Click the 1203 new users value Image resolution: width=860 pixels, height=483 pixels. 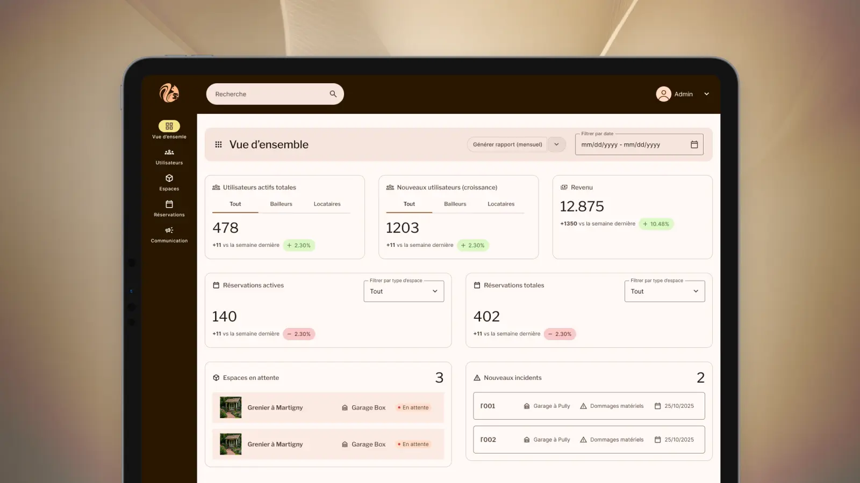[x=402, y=228]
